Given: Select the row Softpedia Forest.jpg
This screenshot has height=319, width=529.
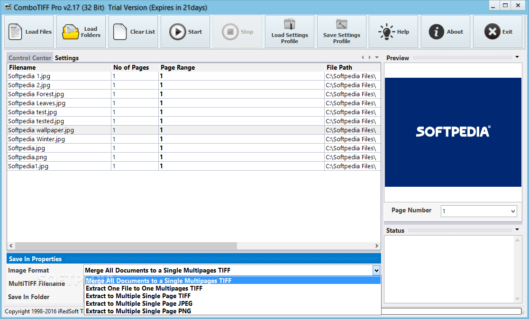Looking at the screenshot, I should click(x=194, y=94).
